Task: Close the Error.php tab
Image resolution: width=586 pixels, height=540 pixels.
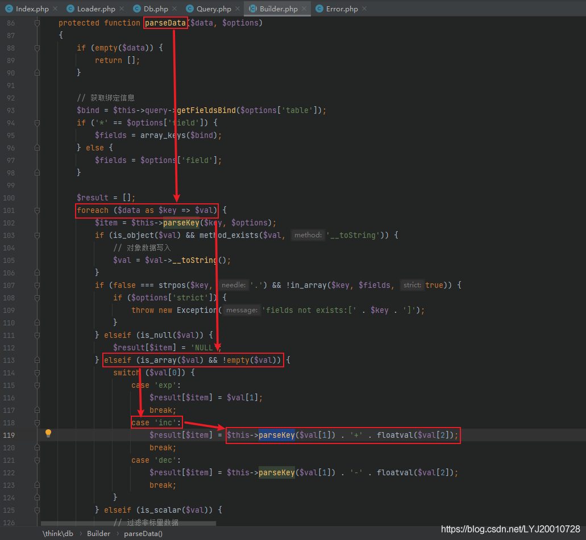Action: click(364, 9)
